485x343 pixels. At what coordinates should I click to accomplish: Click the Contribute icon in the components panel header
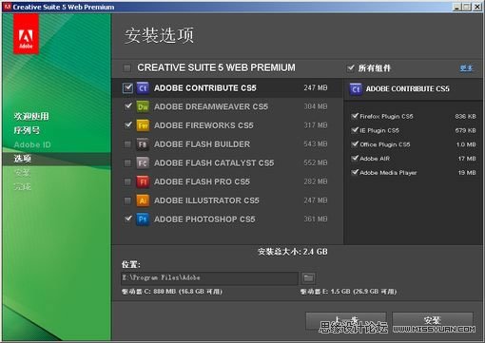[356, 89]
